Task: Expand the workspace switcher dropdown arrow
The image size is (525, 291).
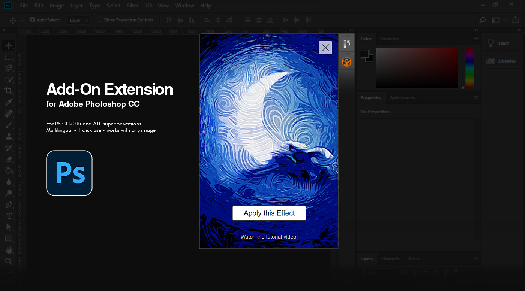Action: point(505,20)
